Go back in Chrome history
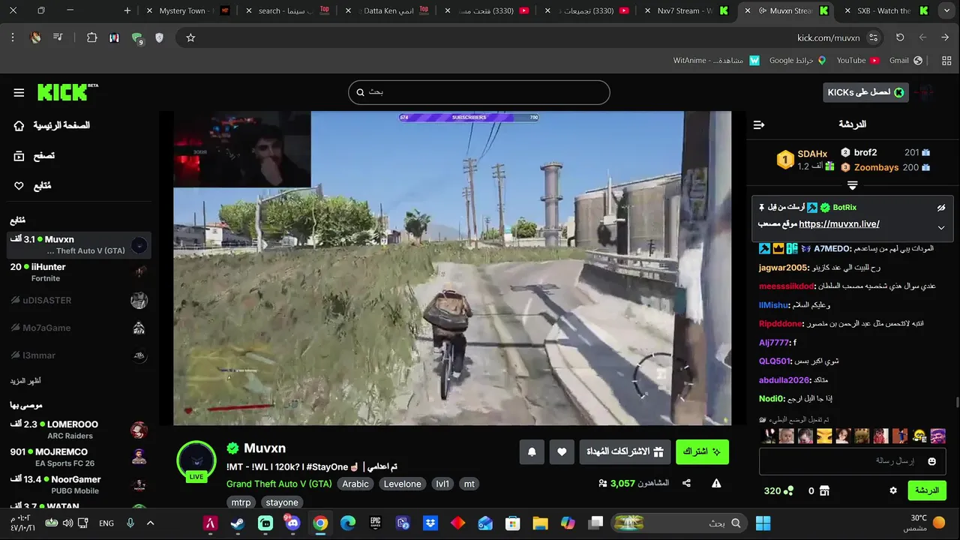Screen dimensions: 960x540 [x=946, y=37]
